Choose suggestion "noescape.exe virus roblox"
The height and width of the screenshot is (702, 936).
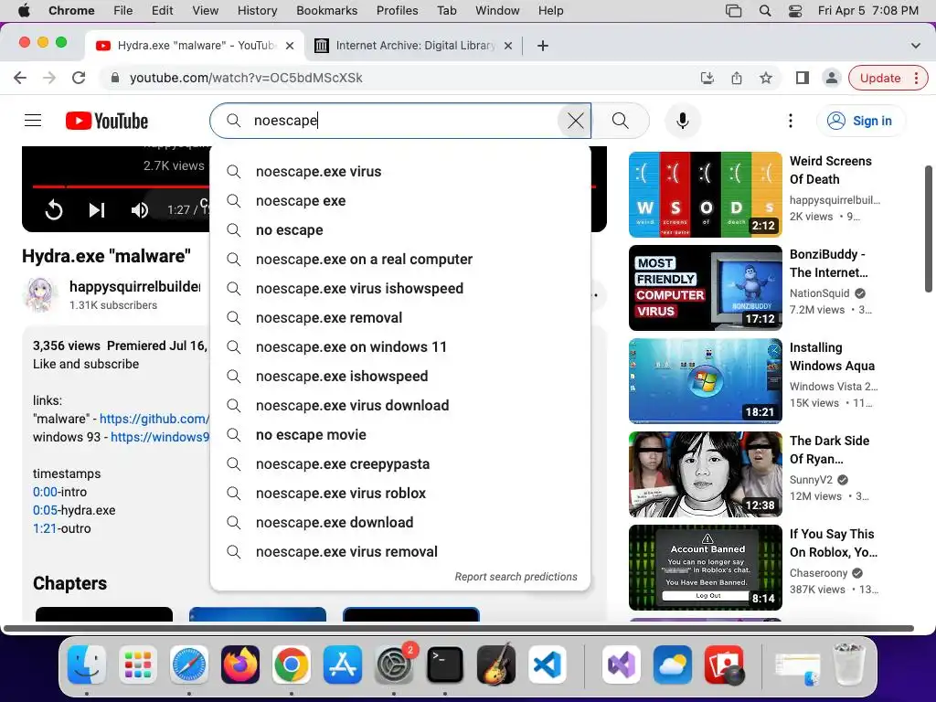tap(400, 493)
